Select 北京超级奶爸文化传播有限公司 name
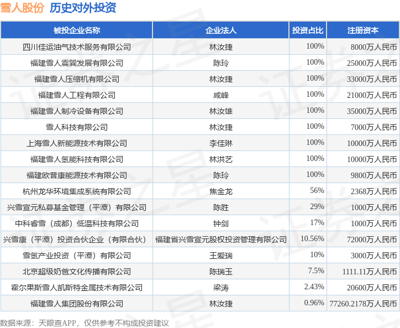The height and width of the screenshot is (328, 400). coord(77,272)
